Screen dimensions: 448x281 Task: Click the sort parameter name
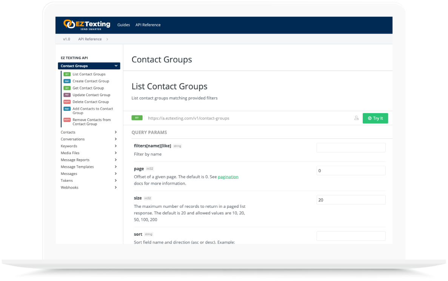coord(138,234)
